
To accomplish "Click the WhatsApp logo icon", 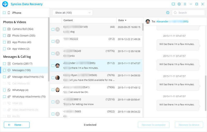I will (x=9, y=90).
